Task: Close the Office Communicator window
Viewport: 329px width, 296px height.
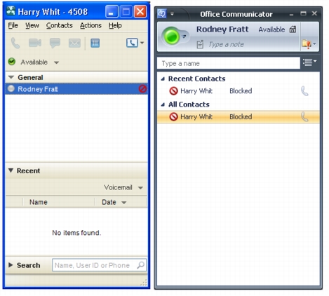Action: click(314, 13)
